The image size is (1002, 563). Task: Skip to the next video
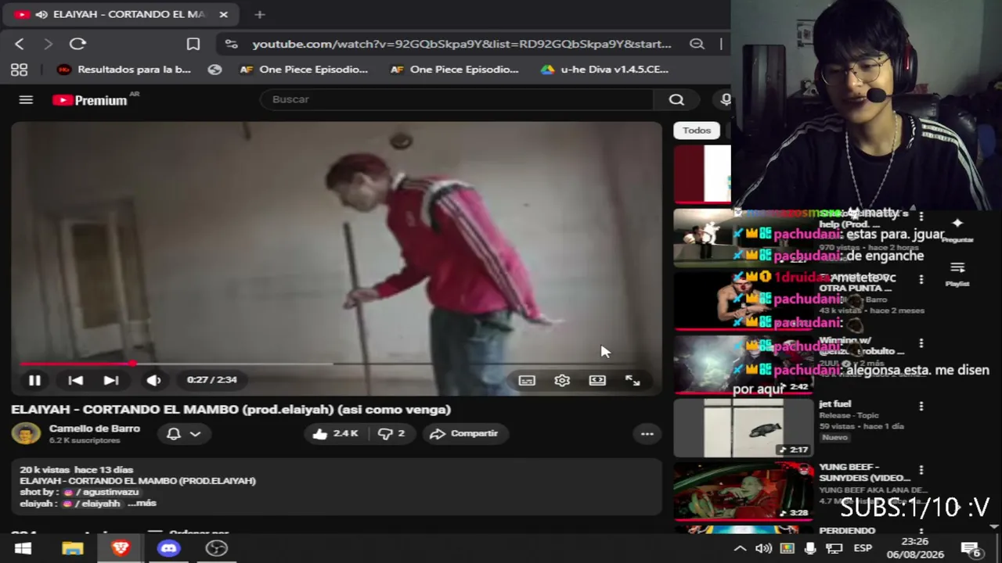click(111, 380)
